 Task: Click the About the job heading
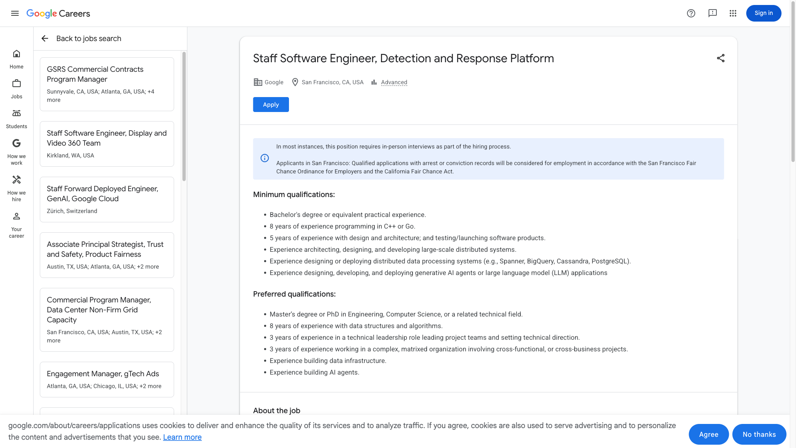(x=277, y=411)
